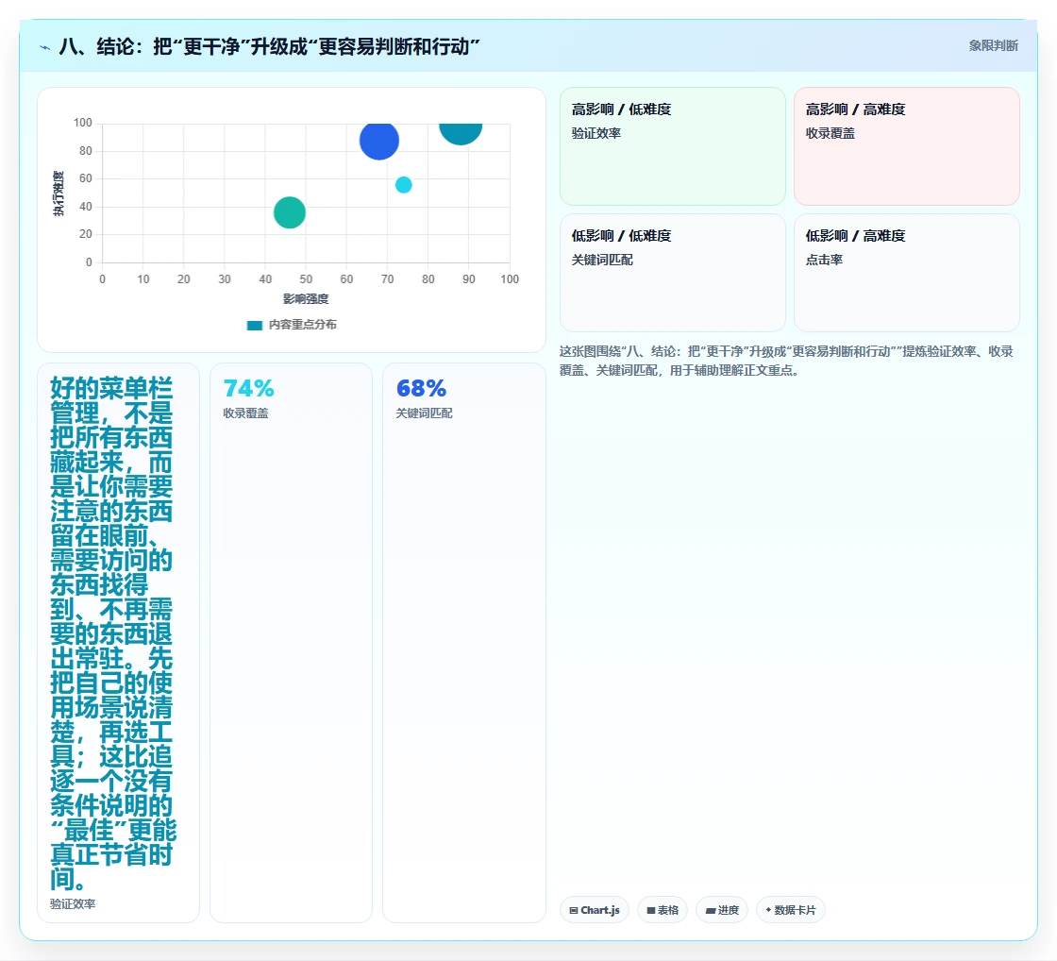Image resolution: width=1057 pixels, height=961 pixels.
Task: Select the small cyan bubble in the chart
Action: (403, 185)
